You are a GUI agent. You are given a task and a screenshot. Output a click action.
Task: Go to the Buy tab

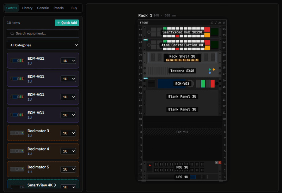[x=74, y=8]
